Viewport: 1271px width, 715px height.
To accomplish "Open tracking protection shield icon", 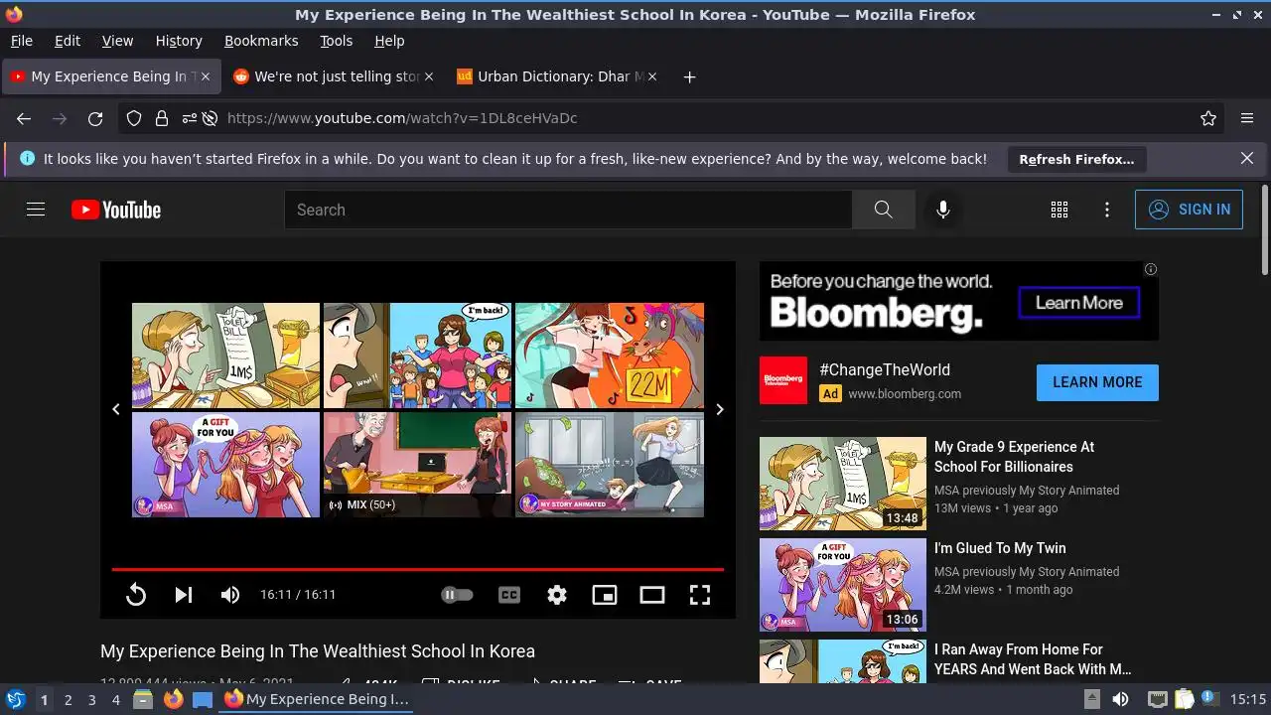I will point(134,118).
